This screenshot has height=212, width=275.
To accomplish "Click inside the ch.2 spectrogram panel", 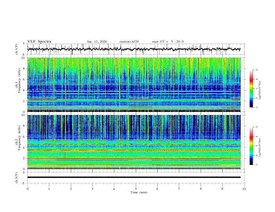I will click(x=134, y=142).
